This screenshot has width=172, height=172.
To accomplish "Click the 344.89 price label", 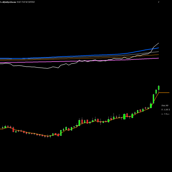I will pyautogui.click(x=165, y=106).
